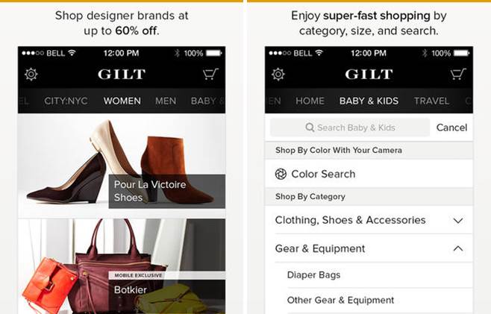Screen dimensions: 491x314
Task: Cancel the Baby & Kids search
Action: (451, 128)
